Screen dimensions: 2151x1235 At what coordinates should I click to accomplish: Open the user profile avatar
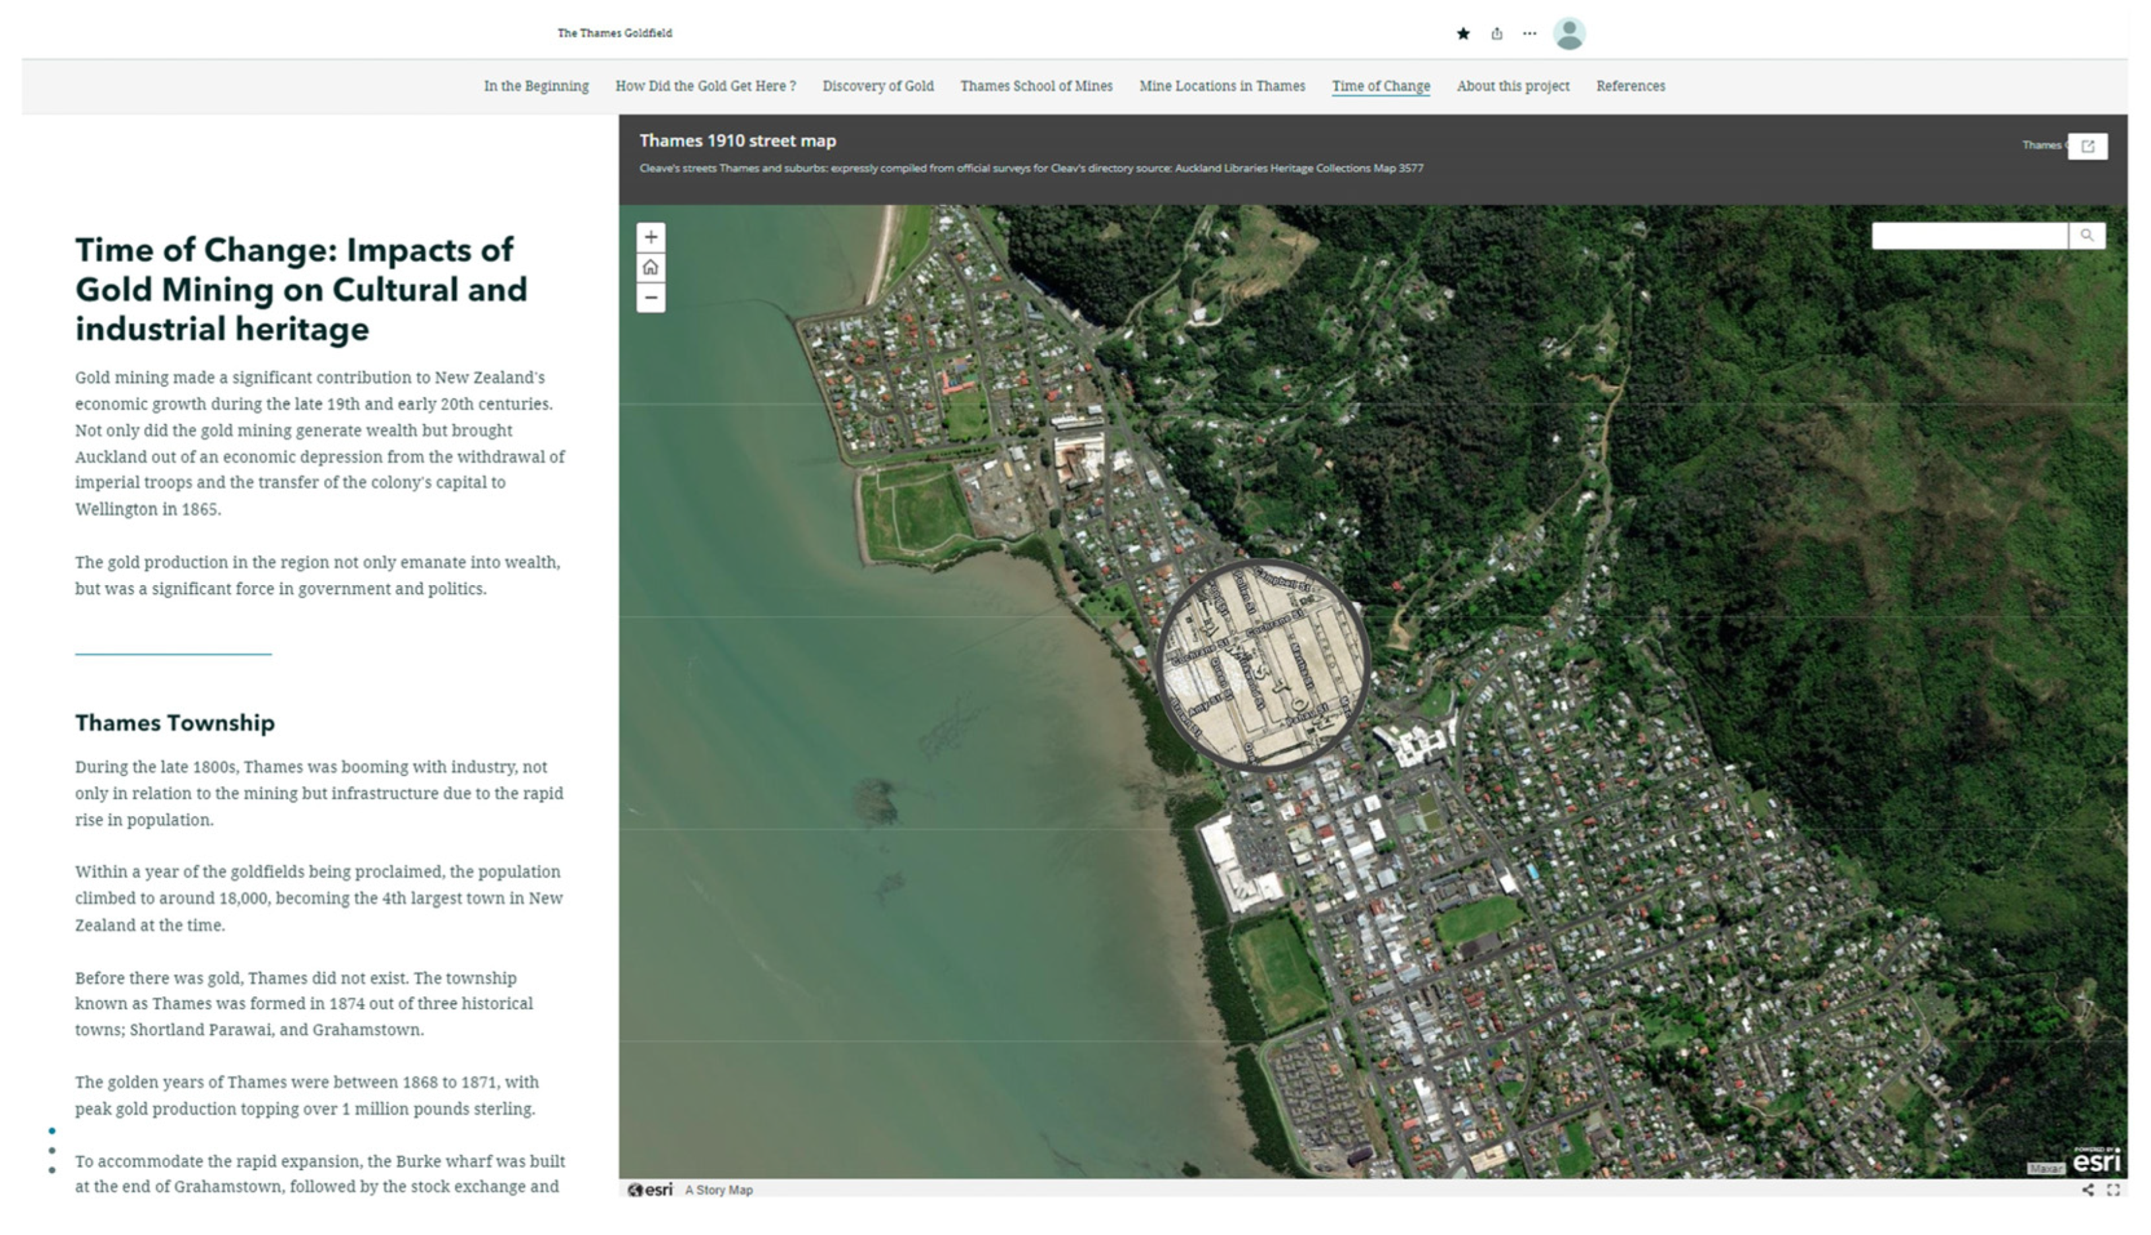pos(1569,34)
